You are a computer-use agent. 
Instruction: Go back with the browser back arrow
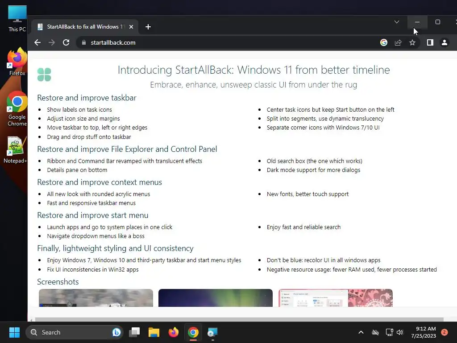click(x=37, y=42)
